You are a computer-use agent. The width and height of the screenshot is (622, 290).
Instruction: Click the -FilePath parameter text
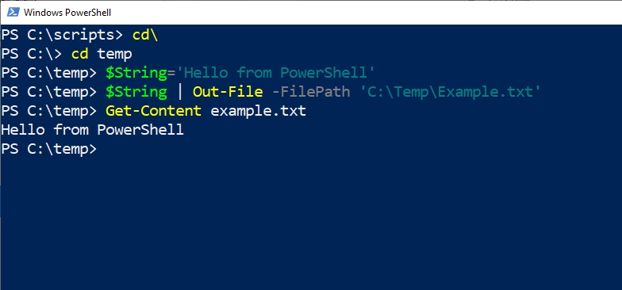tap(311, 92)
